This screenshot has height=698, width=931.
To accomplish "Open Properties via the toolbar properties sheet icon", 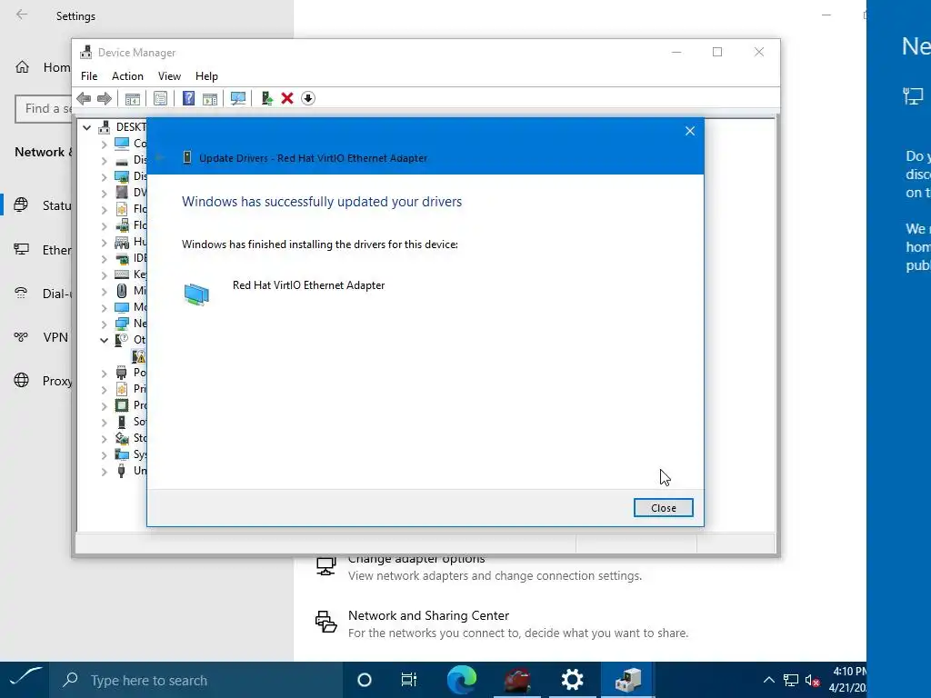I will click(160, 98).
